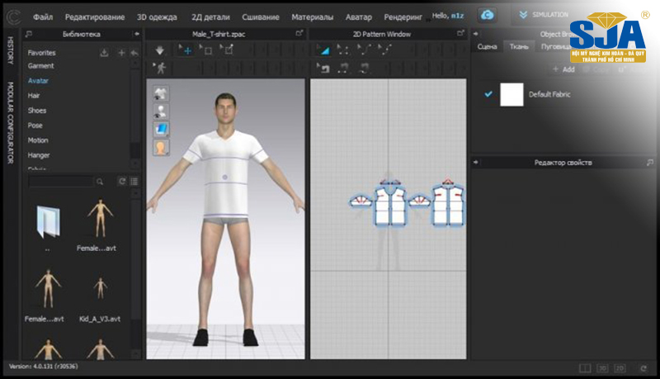The width and height of the screenshot is (660, 379).
Task: Toggle garment display icon in 3D viewport
Action: pyautogui.click(x=162, y=92)
